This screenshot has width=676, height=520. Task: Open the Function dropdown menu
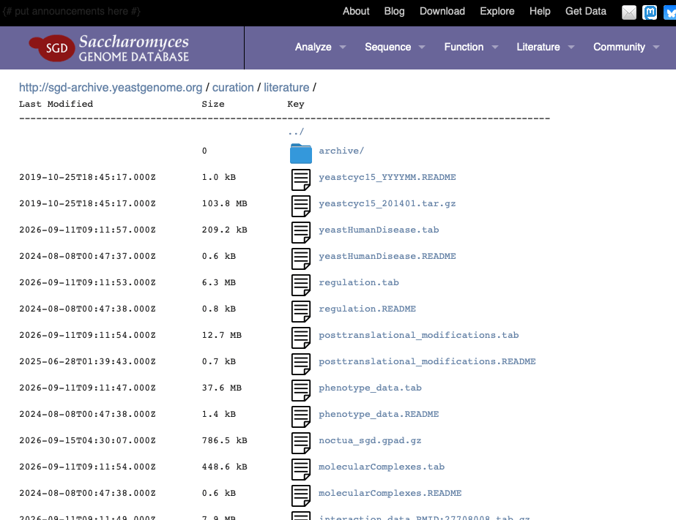click(471, 47)
